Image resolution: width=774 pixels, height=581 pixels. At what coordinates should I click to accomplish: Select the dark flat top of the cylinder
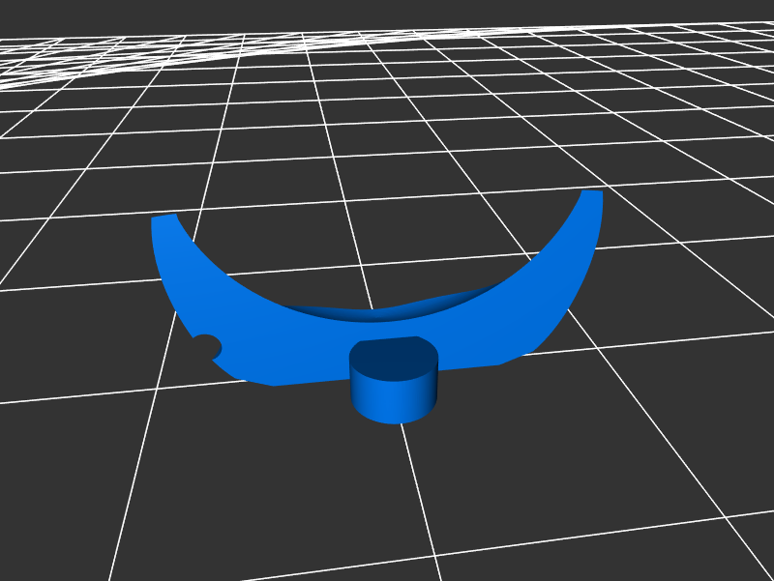(x=393, y=357)
